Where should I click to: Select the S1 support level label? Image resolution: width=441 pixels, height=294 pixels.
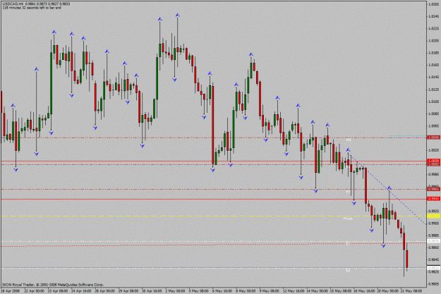(348, 243)
